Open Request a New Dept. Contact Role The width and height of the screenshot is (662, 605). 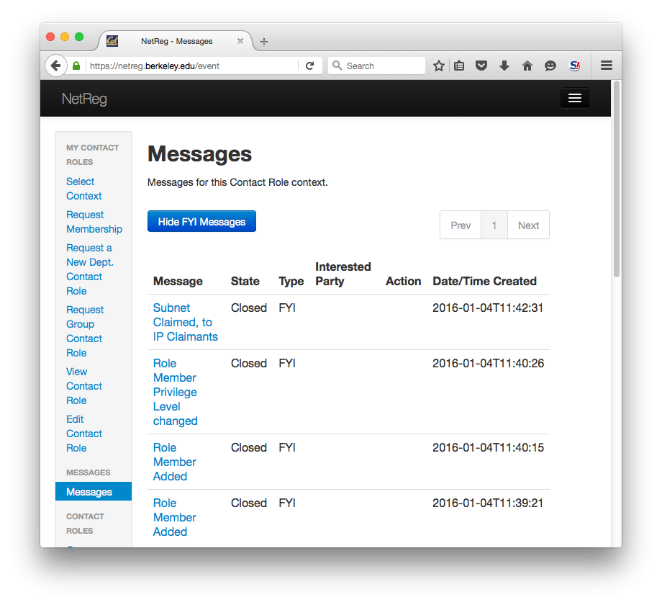click(x=89, y=269)
